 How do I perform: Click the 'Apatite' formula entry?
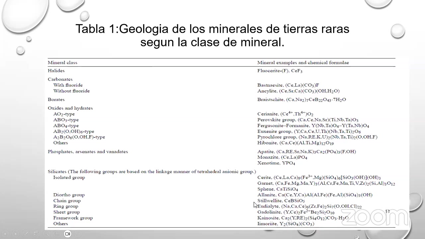coord(306,152)
